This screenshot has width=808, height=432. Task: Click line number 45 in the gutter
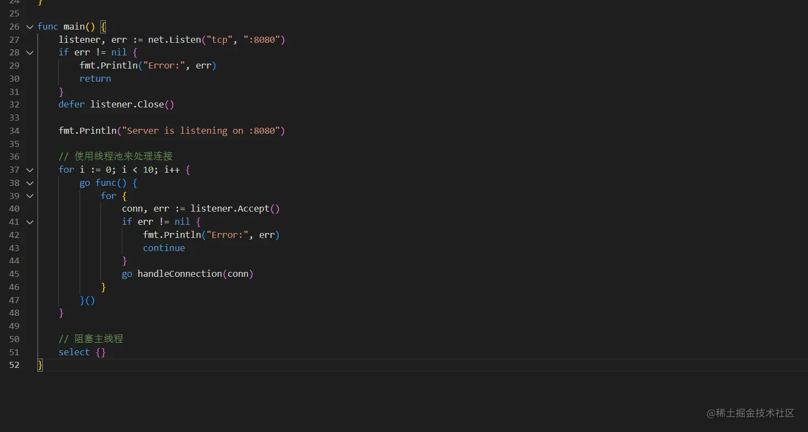[x=14, y=274]
